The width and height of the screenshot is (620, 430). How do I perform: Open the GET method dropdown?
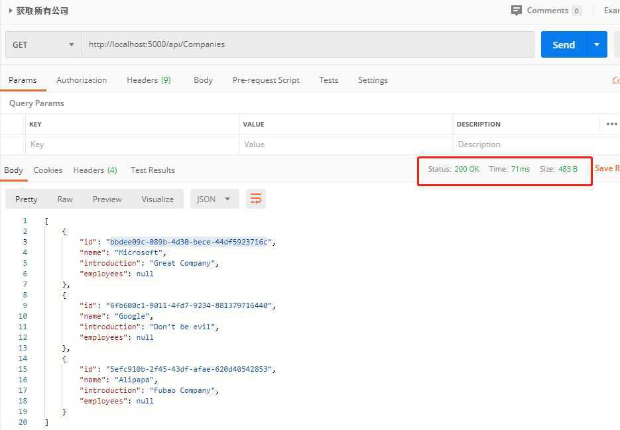(44, 44)
